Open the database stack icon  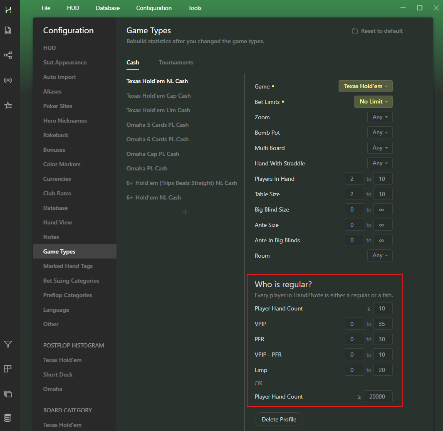(x=8, y=418)
